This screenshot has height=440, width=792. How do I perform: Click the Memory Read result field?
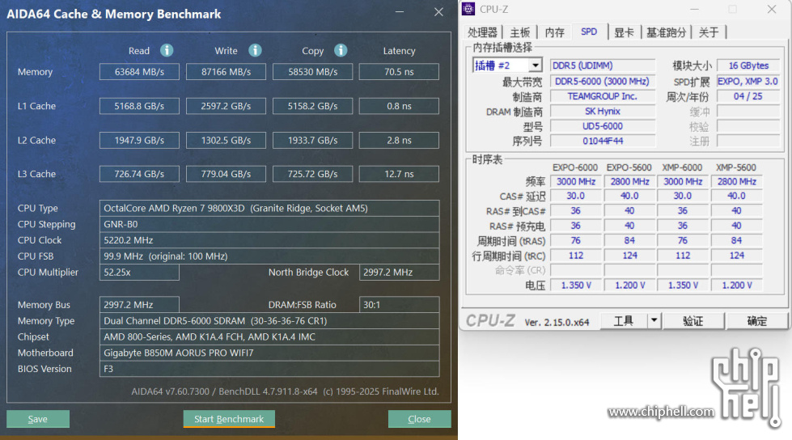coord(139,72)
